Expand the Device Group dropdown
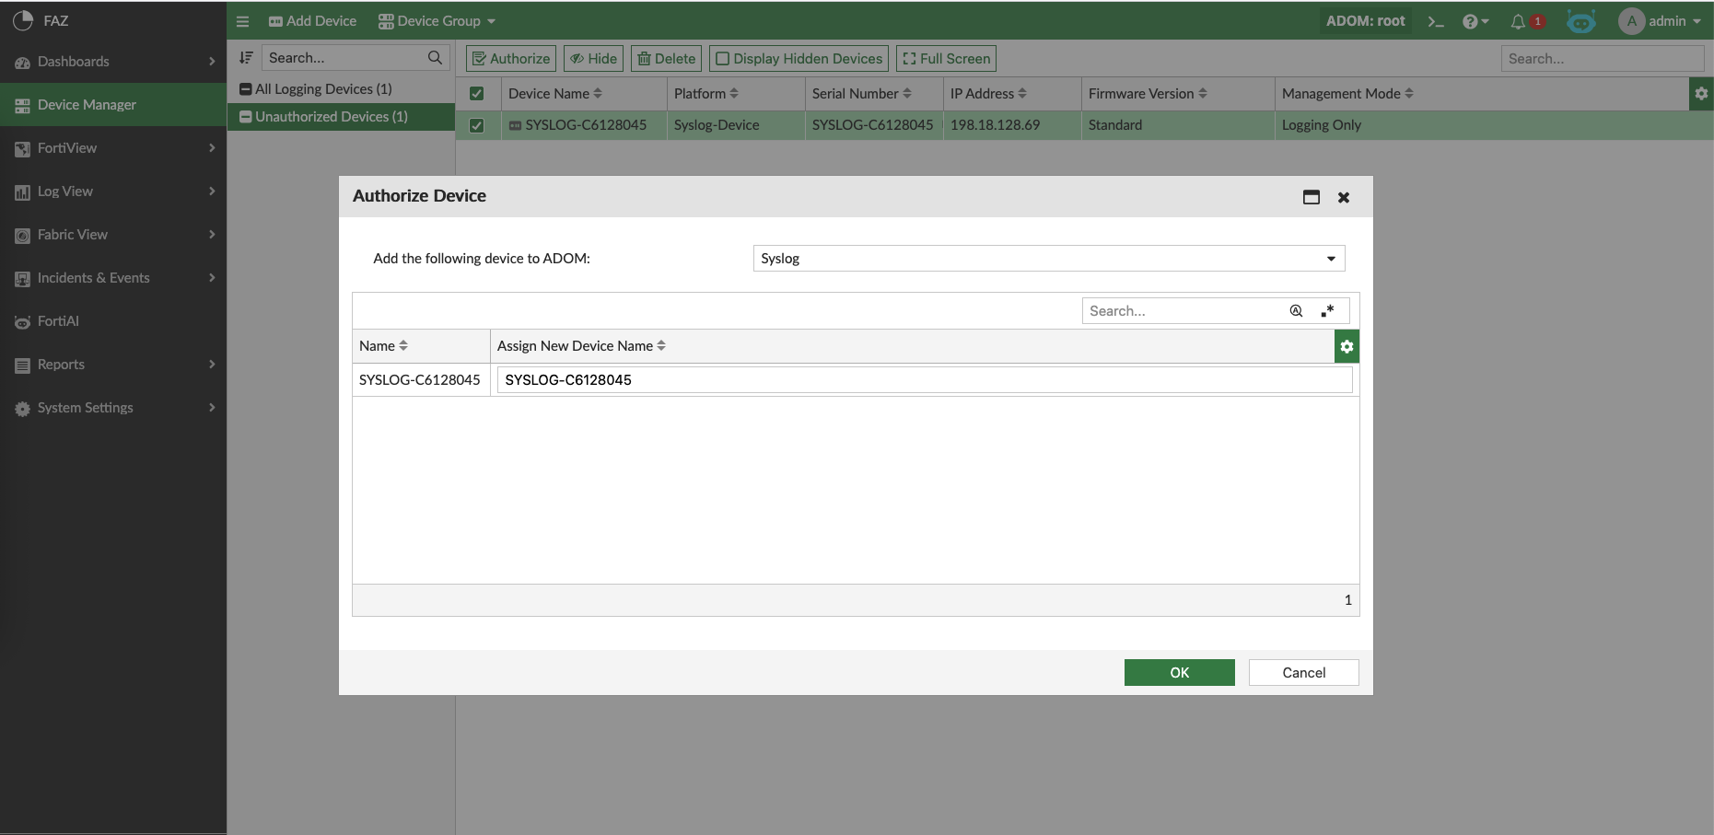 tap(437, 21)
